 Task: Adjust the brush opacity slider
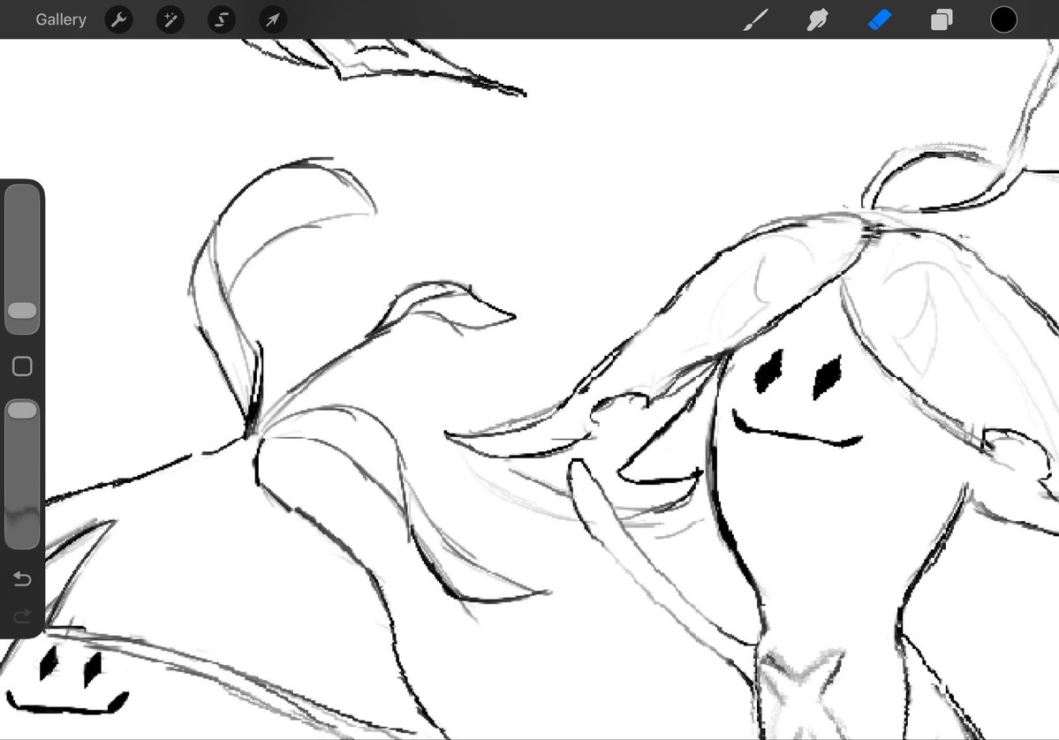tap(22, 473)
